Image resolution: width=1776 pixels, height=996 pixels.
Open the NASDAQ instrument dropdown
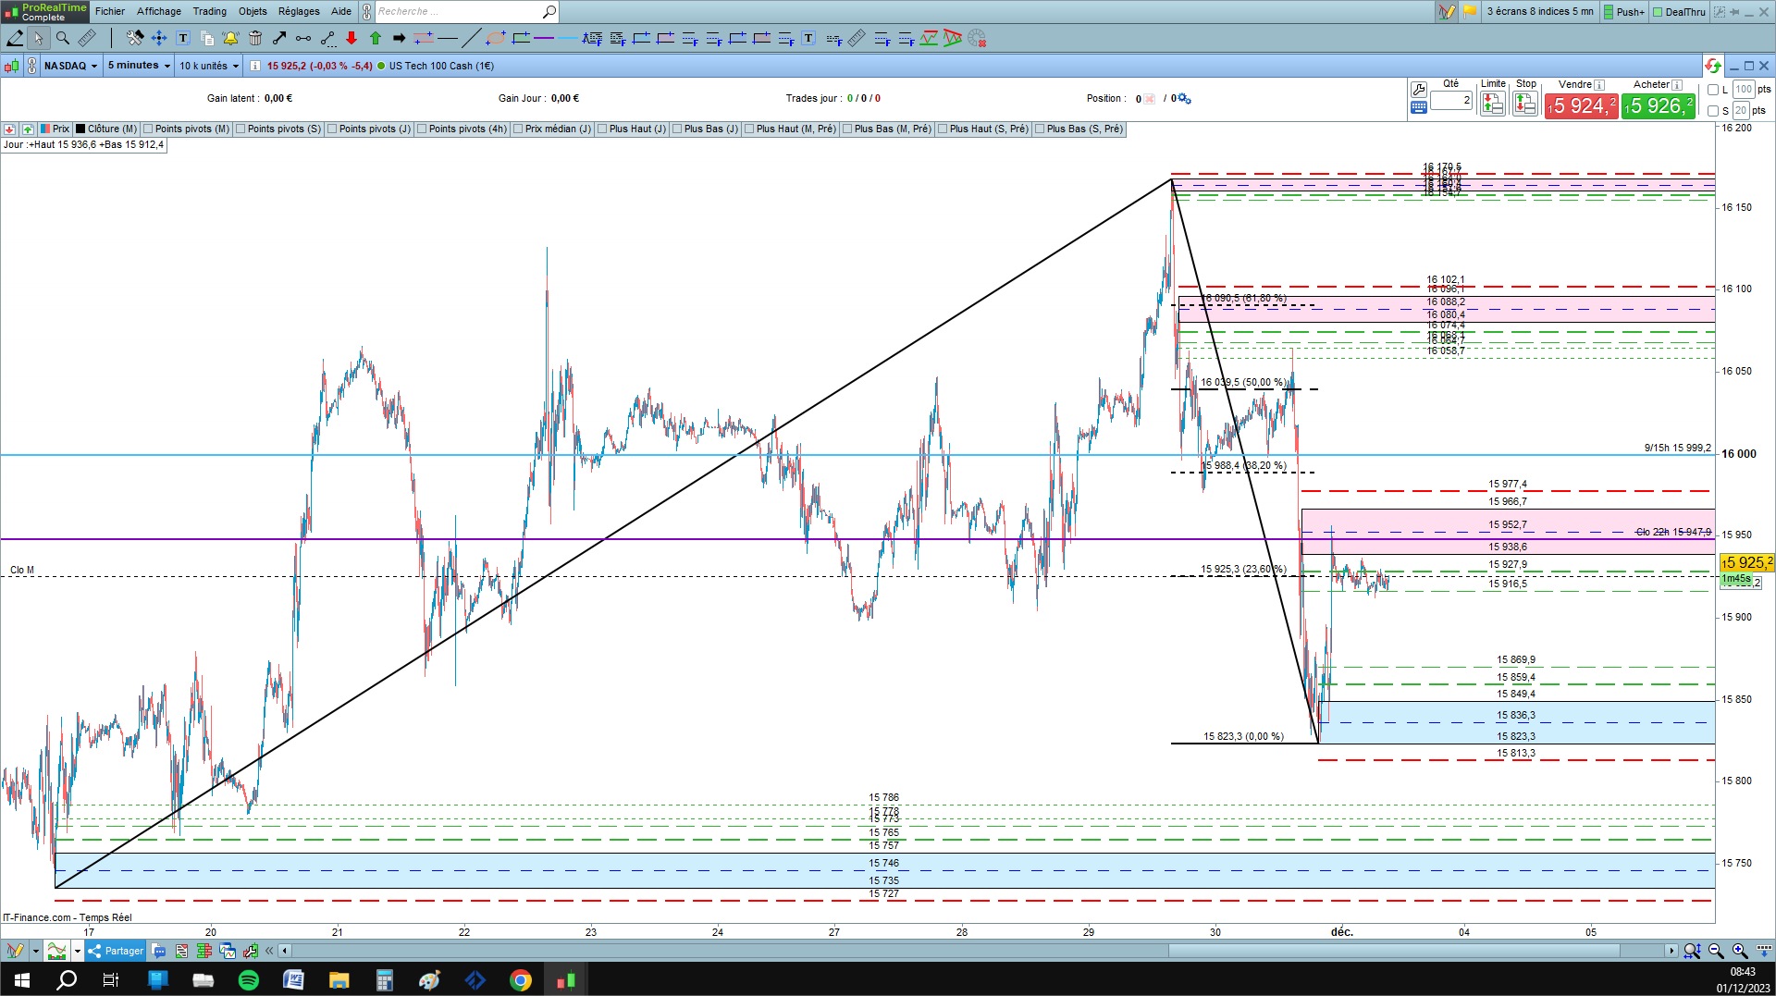pos(70,66)
